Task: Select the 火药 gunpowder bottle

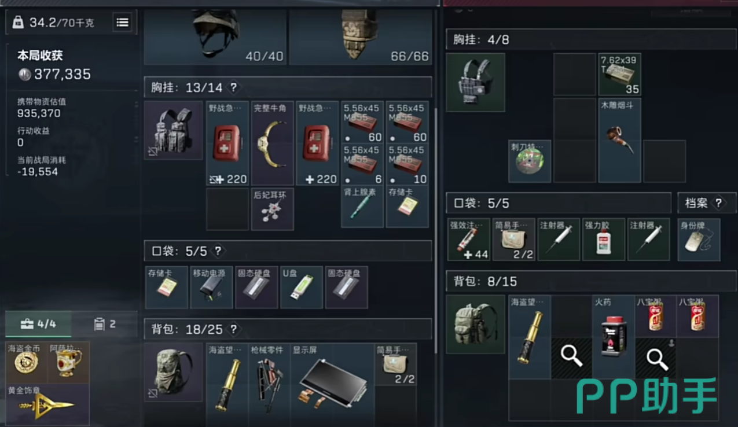Action: pyautogui.click(x=614, y=337)
